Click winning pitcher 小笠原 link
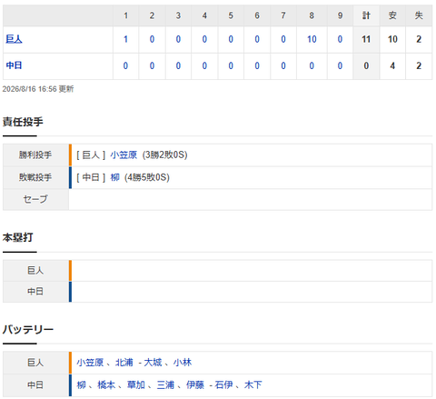Image resolution: width=436 pixels, height=399 pixels. pos(124,155)
